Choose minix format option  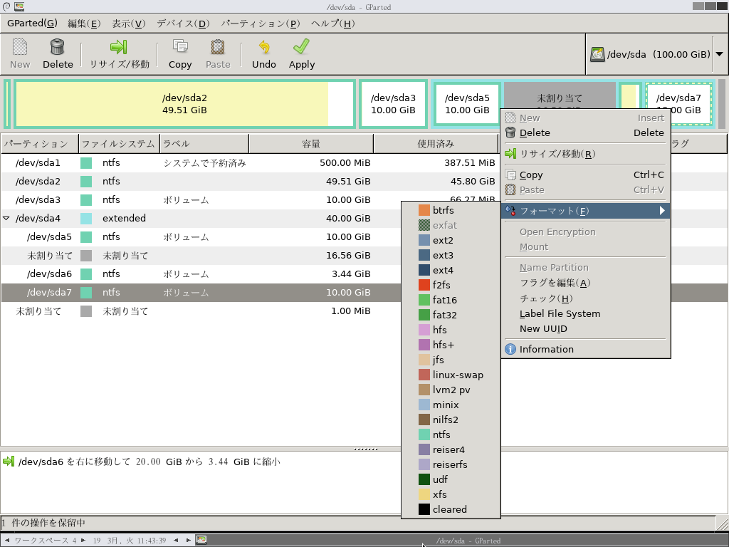(x=451, y=405)
